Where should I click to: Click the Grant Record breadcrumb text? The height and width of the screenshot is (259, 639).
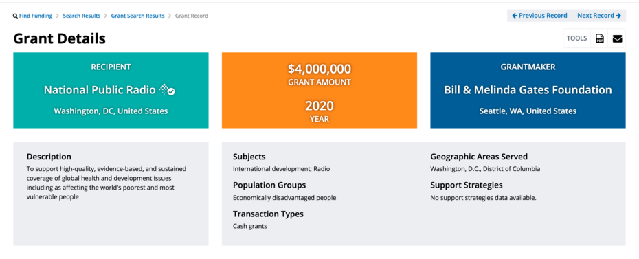click(x=192, y=16)
